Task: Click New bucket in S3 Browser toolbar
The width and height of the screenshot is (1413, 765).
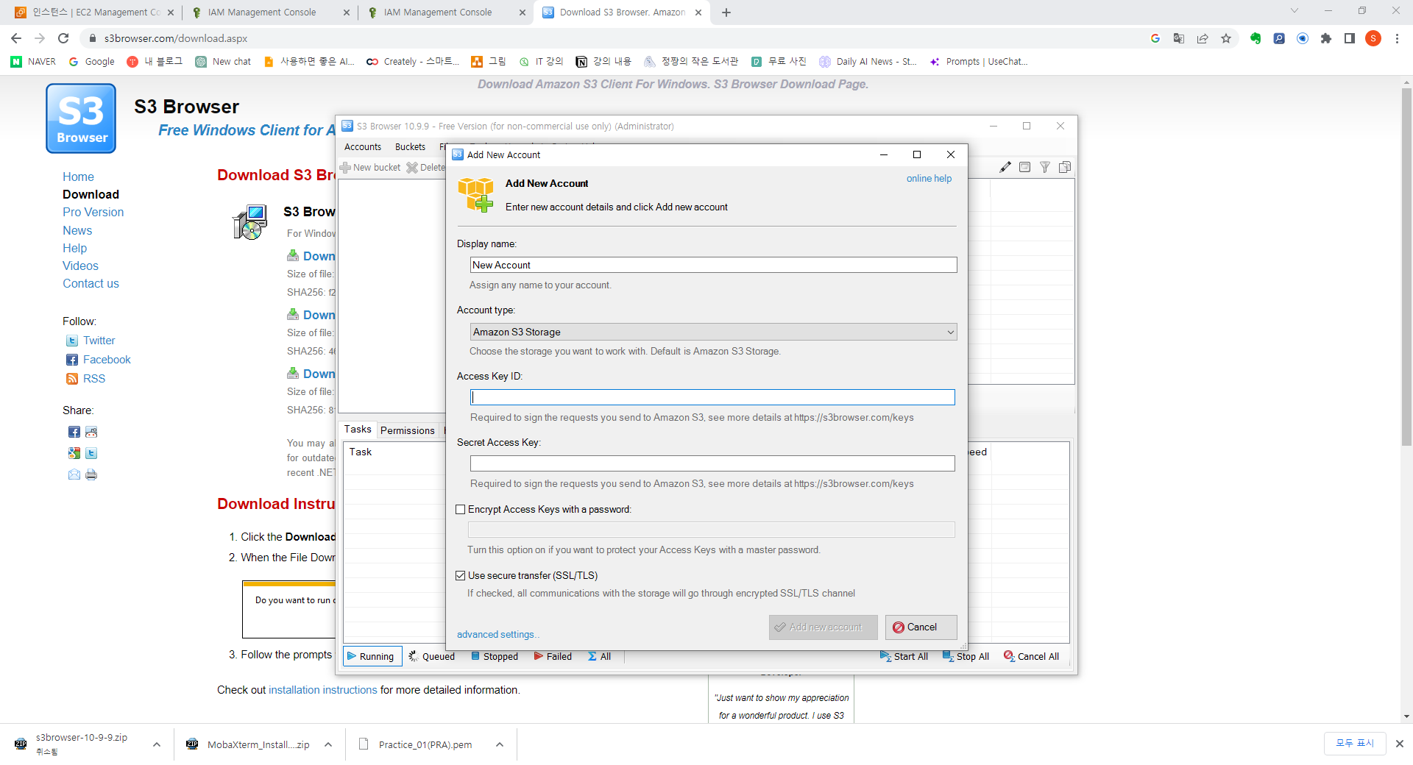Action: point(370,168)
